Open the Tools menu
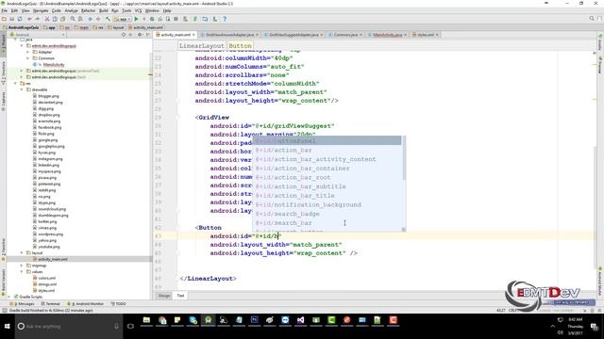The width and height of the screenshot is (604, 339). pos(126,10)
